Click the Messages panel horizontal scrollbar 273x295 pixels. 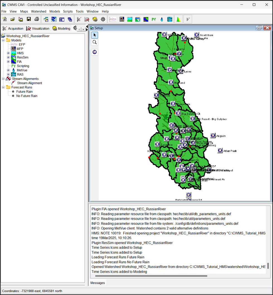coord(151,276)
